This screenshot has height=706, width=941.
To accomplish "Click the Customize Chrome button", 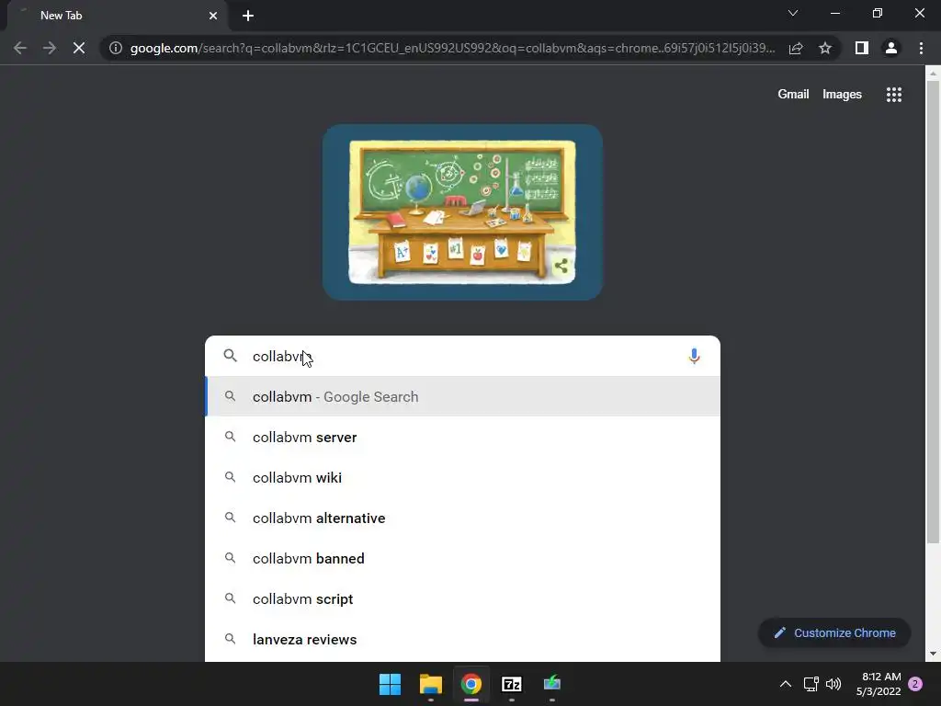I will click(x=834, y=632).
